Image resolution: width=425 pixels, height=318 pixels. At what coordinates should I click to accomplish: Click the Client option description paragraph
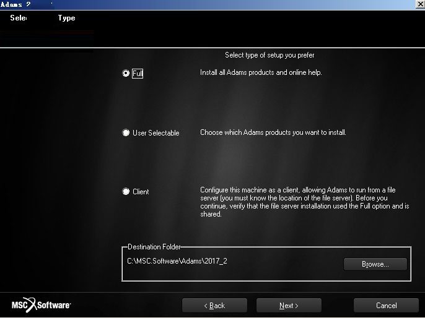tap(305, 202)
